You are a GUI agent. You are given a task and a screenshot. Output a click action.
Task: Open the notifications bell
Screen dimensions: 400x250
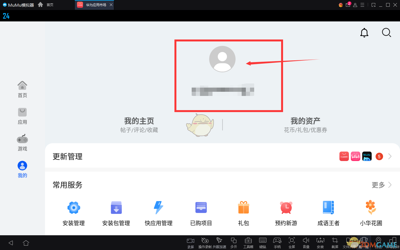point(364,33)
